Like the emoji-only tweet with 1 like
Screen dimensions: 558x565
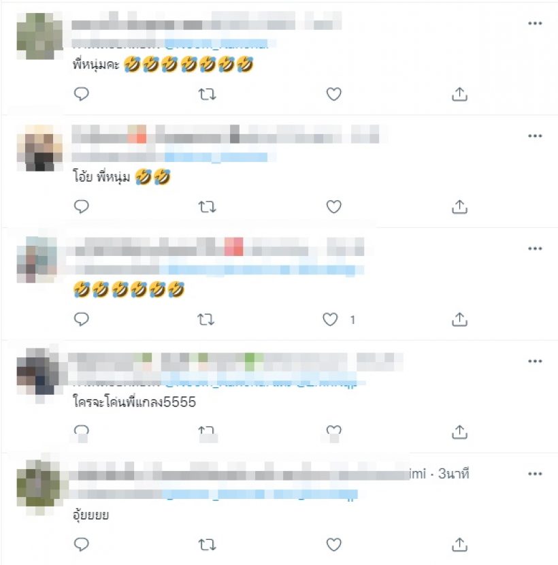(x=330, y=319)
